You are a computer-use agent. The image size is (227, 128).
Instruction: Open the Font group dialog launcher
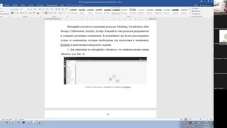(41, 17)
